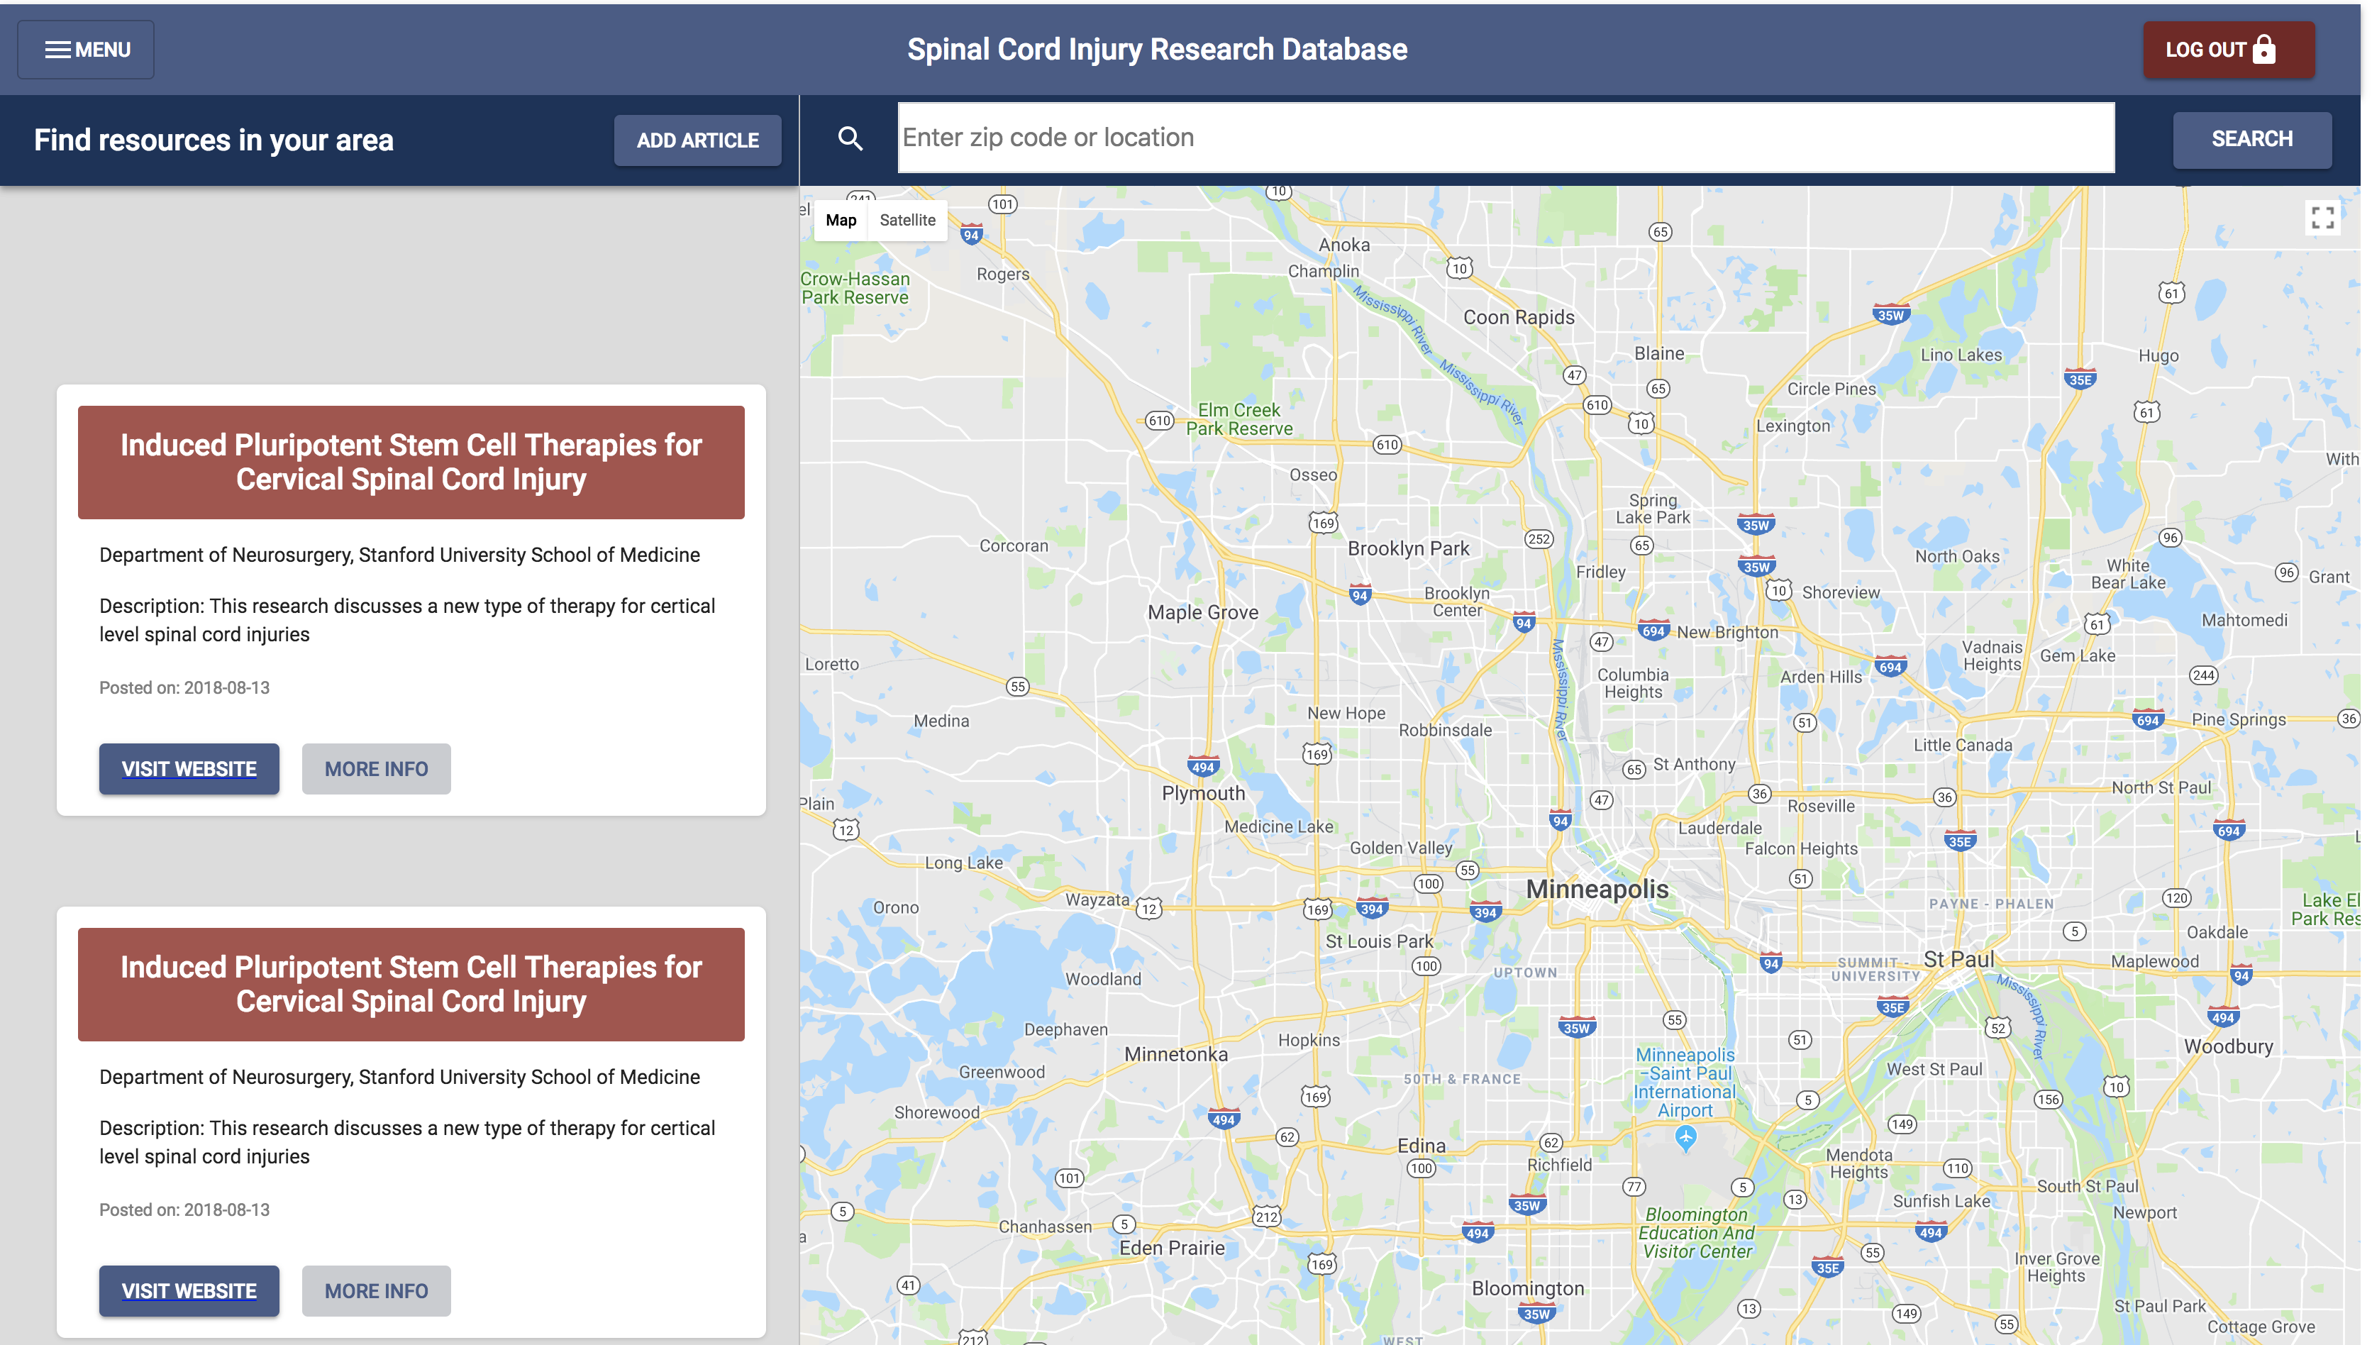Click the I-35W shield near Lino Lakes
The height and width of the screenshot is (1345, 2372).
pos(1891,314)
